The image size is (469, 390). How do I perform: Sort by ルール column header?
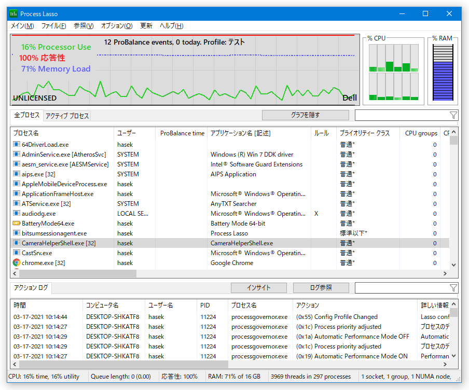click(x=324, y=133)
